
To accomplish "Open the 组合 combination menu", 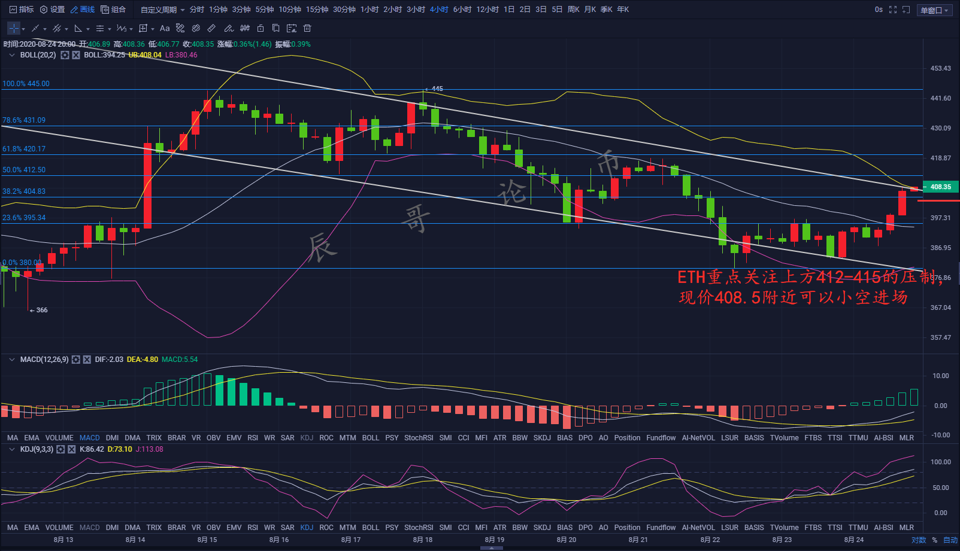I will point(113,10).
